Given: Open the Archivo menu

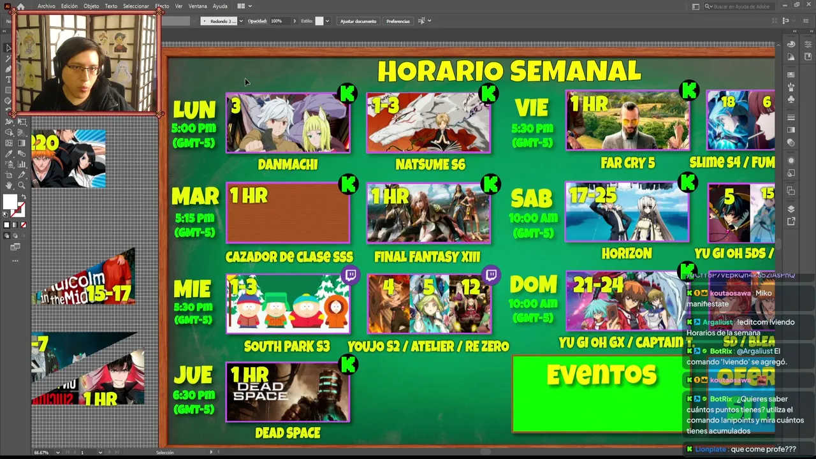Looking at the screenshot, I should click(x=47, y=6).
